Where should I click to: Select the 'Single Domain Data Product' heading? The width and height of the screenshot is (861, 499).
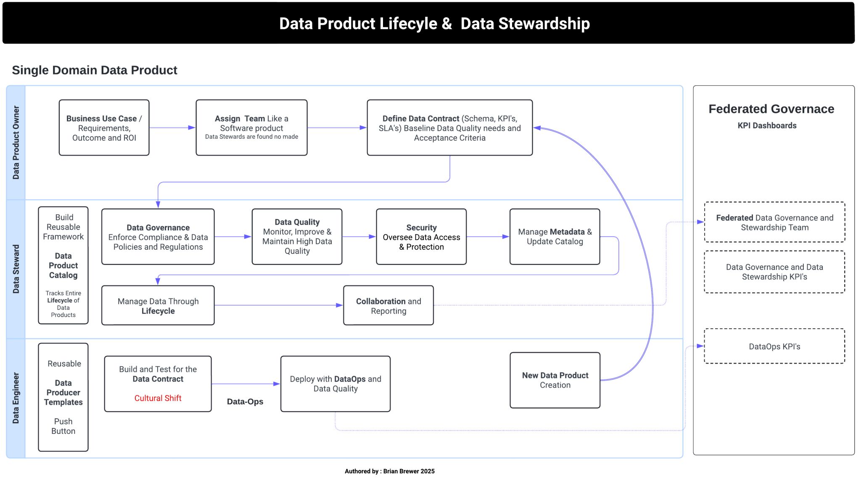[95, 70]
